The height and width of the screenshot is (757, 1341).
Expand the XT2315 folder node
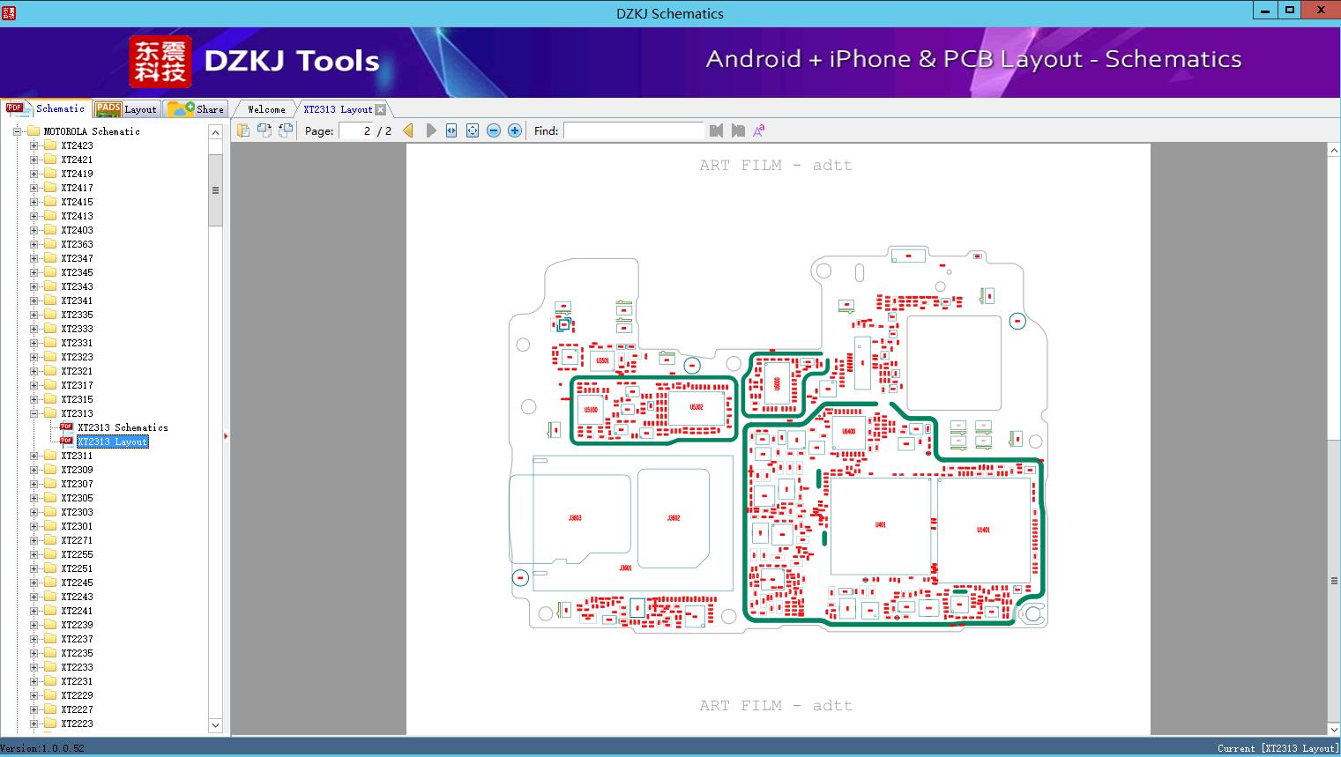tap(34, 399)
